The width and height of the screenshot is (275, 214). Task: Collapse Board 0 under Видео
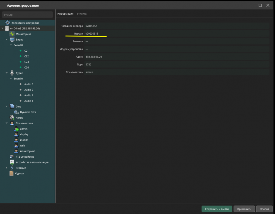pos(11,45)
